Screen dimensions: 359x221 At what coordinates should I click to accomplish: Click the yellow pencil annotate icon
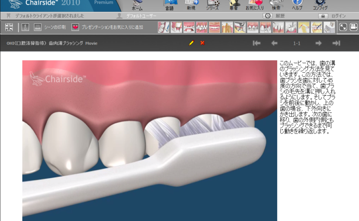coord(192,43)
